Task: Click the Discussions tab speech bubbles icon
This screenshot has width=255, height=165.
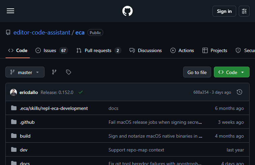Action: pyautogui.click(x=132, y=50)
